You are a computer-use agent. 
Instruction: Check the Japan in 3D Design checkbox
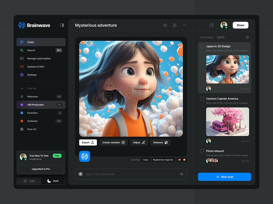[x=202, y=46]
